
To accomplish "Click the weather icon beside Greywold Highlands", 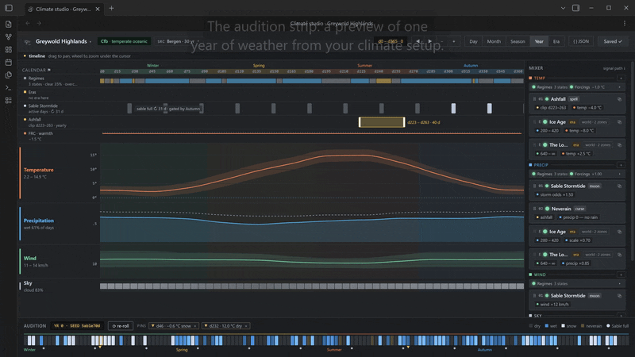I will 28,41.
